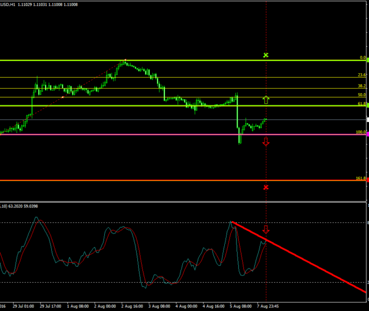Select the 23.6 Fibonacci level label
Image resolution: width=369 pixels, height=311 pixels.
(362, 75)
